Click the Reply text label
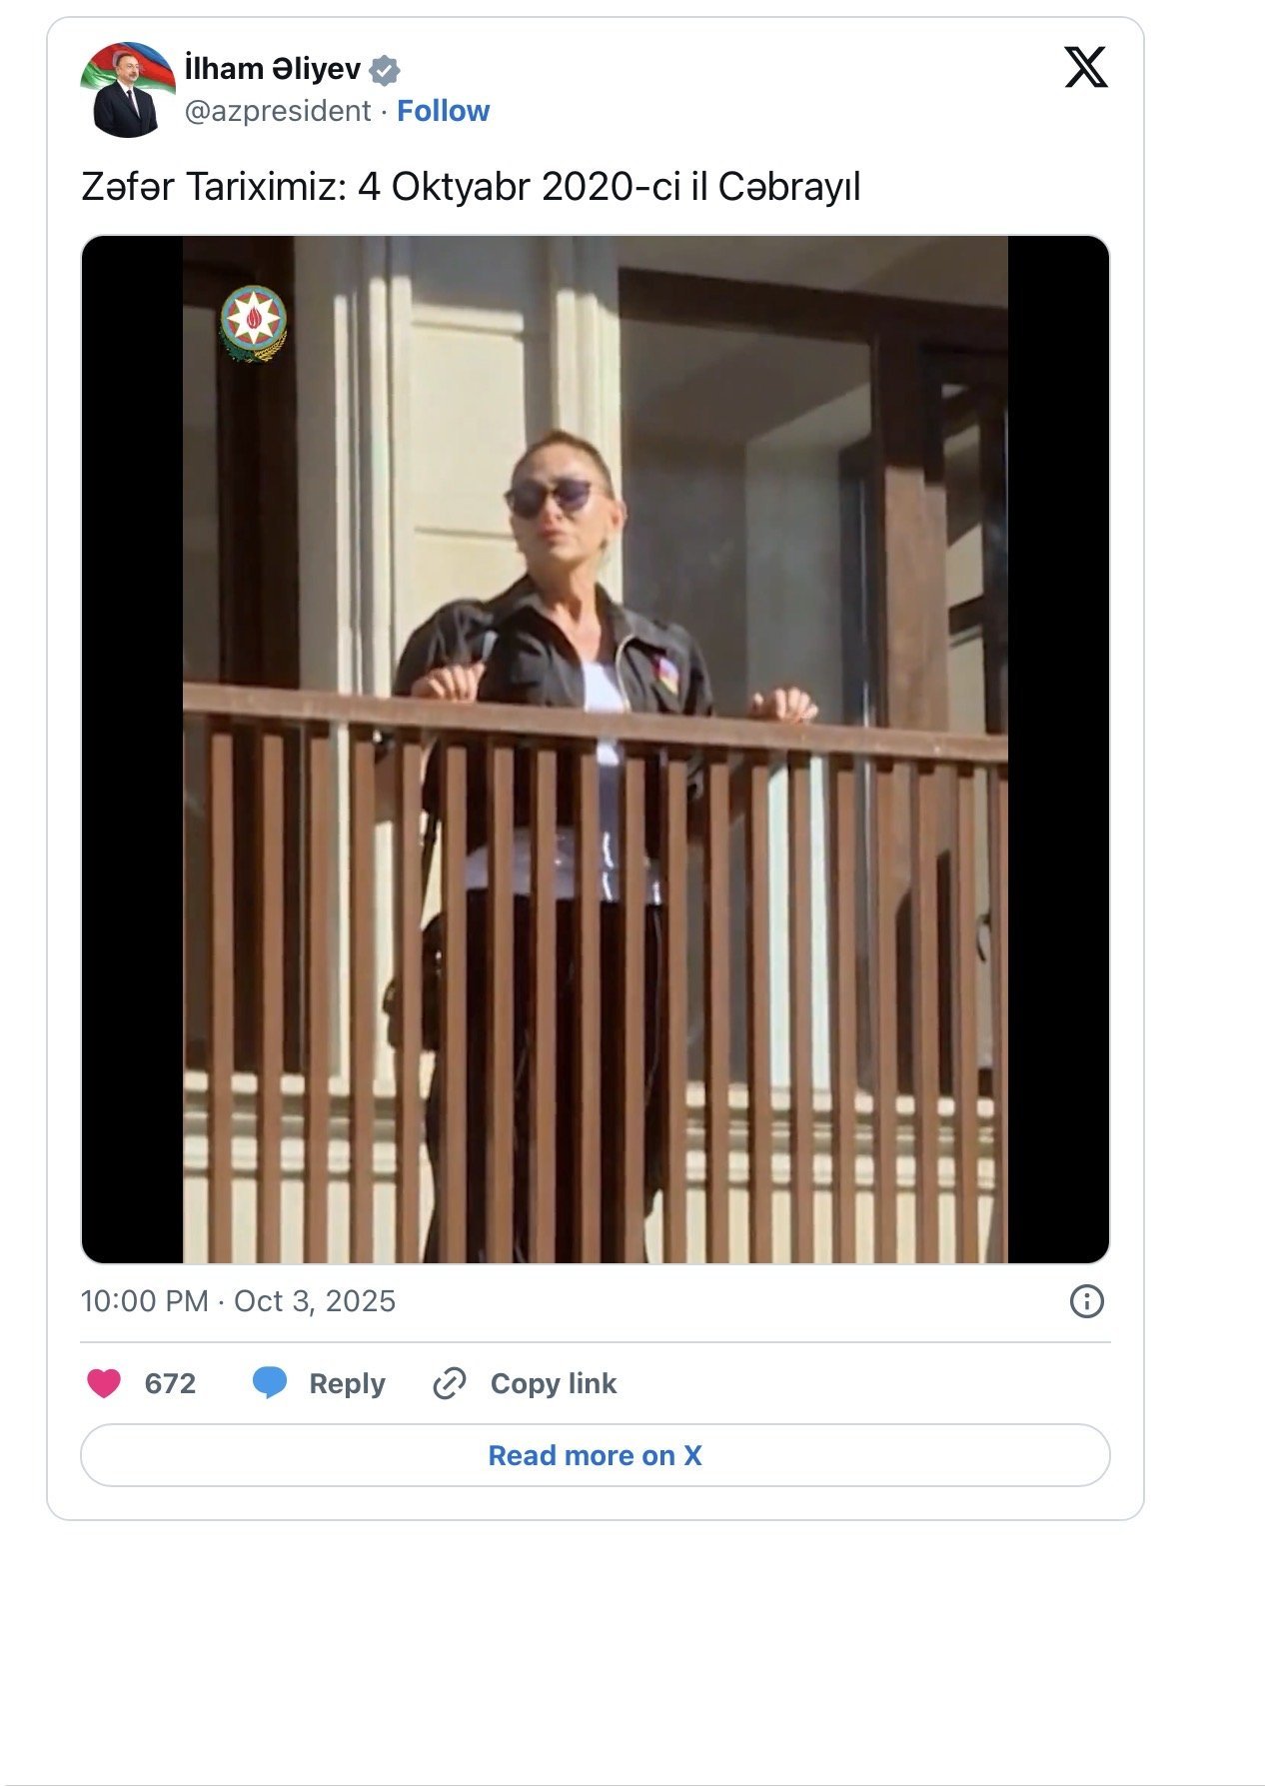The height and width of the screenshot is (1786, 1265). tap(347, 1383)
